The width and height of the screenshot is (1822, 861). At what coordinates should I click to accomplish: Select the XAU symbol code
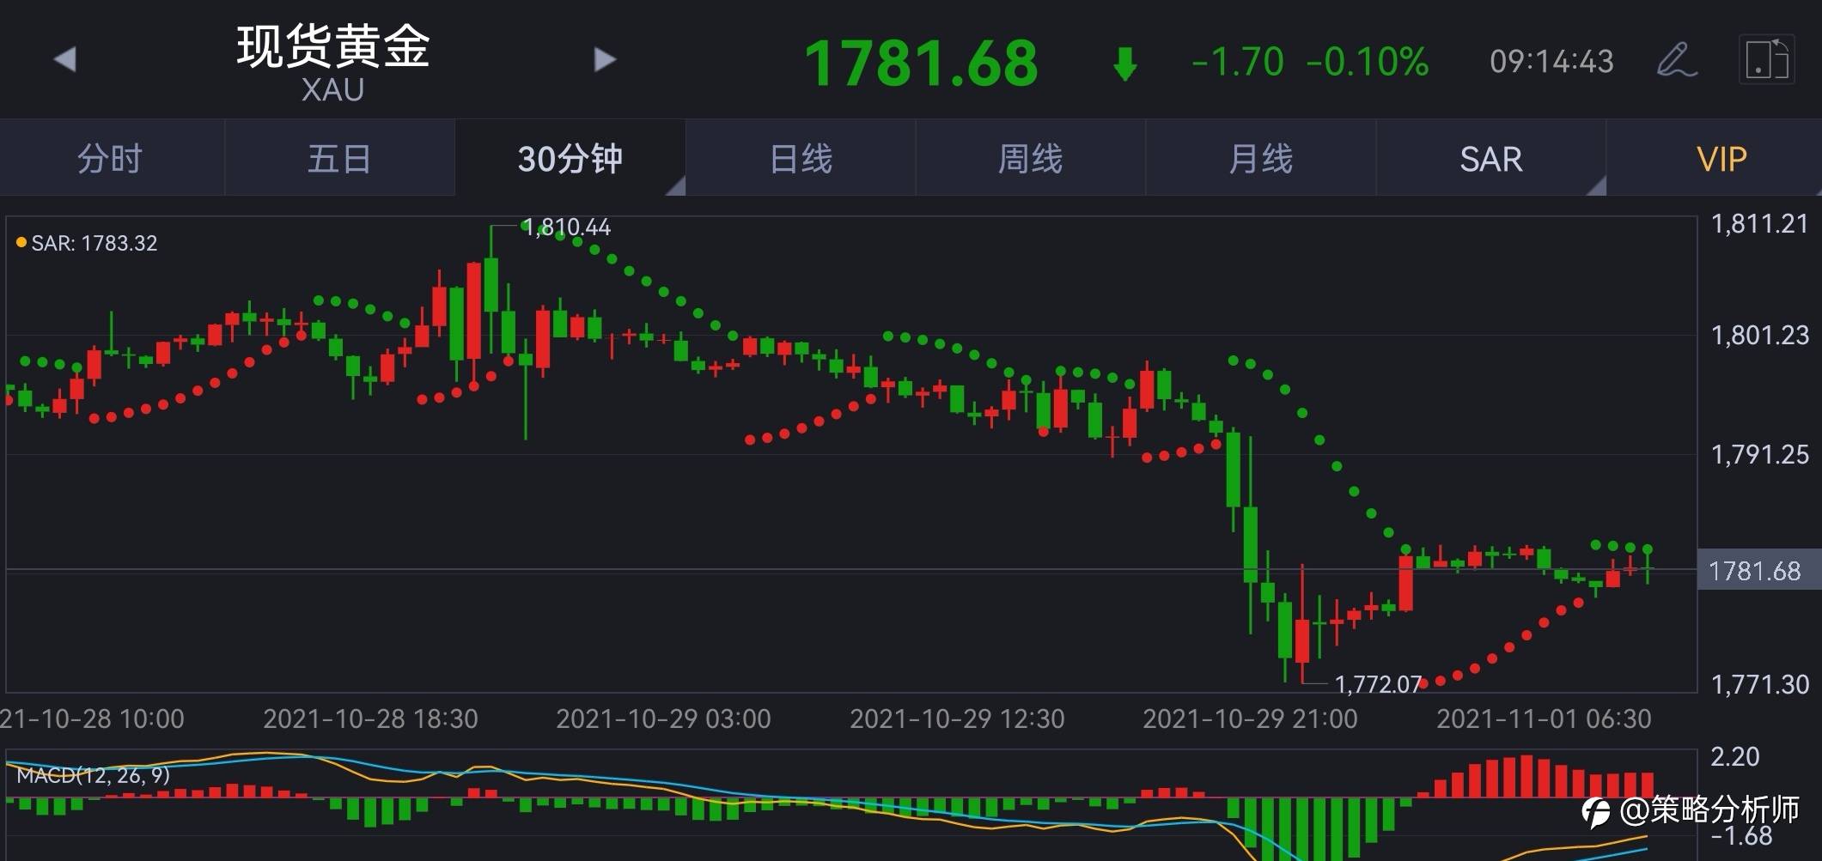(332, 89)
